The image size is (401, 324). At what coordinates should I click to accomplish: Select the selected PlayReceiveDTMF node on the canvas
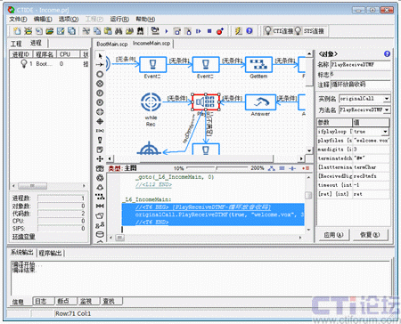[x=206, y=102]
